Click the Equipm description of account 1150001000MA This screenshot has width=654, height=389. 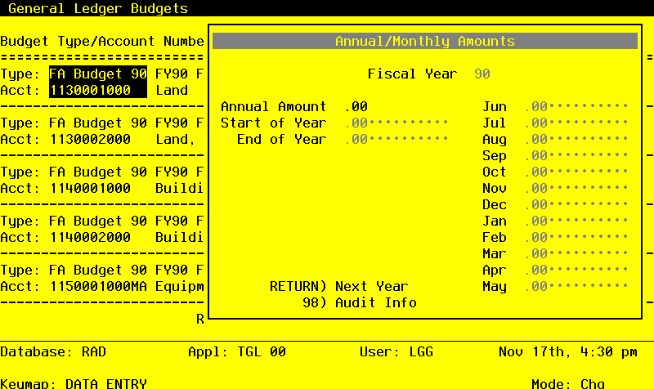[179, 286]
